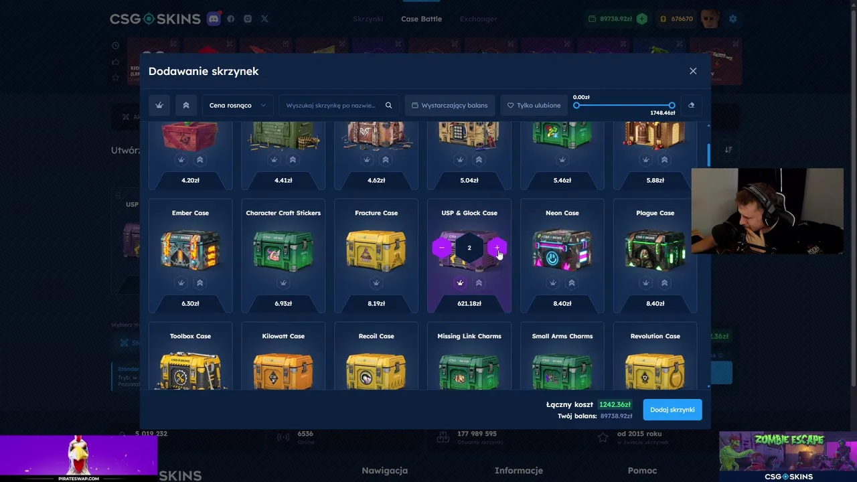Click the 6.30zł price on Ember Case
The height and width of the screenshot is (482, 857).
tap(190, 303)
